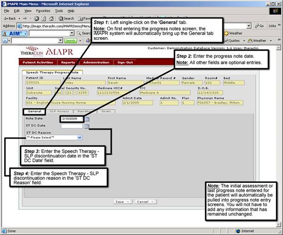Click the browser Back button

10,18
